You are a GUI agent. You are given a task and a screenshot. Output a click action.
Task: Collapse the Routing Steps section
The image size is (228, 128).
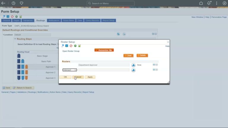click(x=15, y=39)
